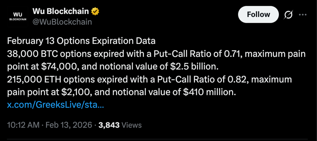Click the gold verified badge
The height and width of the screenshot is (141, 317).
tap(95, 12)
